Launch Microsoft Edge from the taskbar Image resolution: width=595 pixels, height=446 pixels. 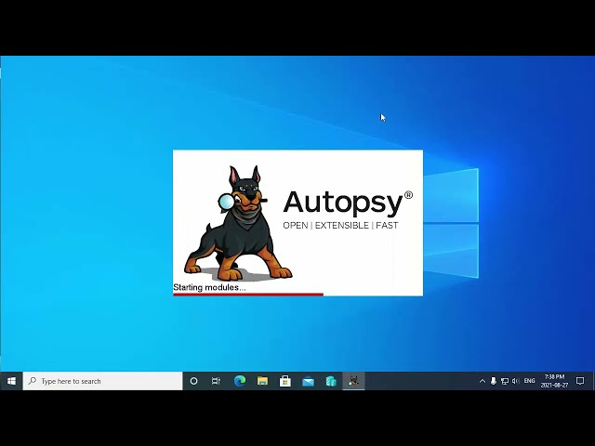[x=240, y=381]
